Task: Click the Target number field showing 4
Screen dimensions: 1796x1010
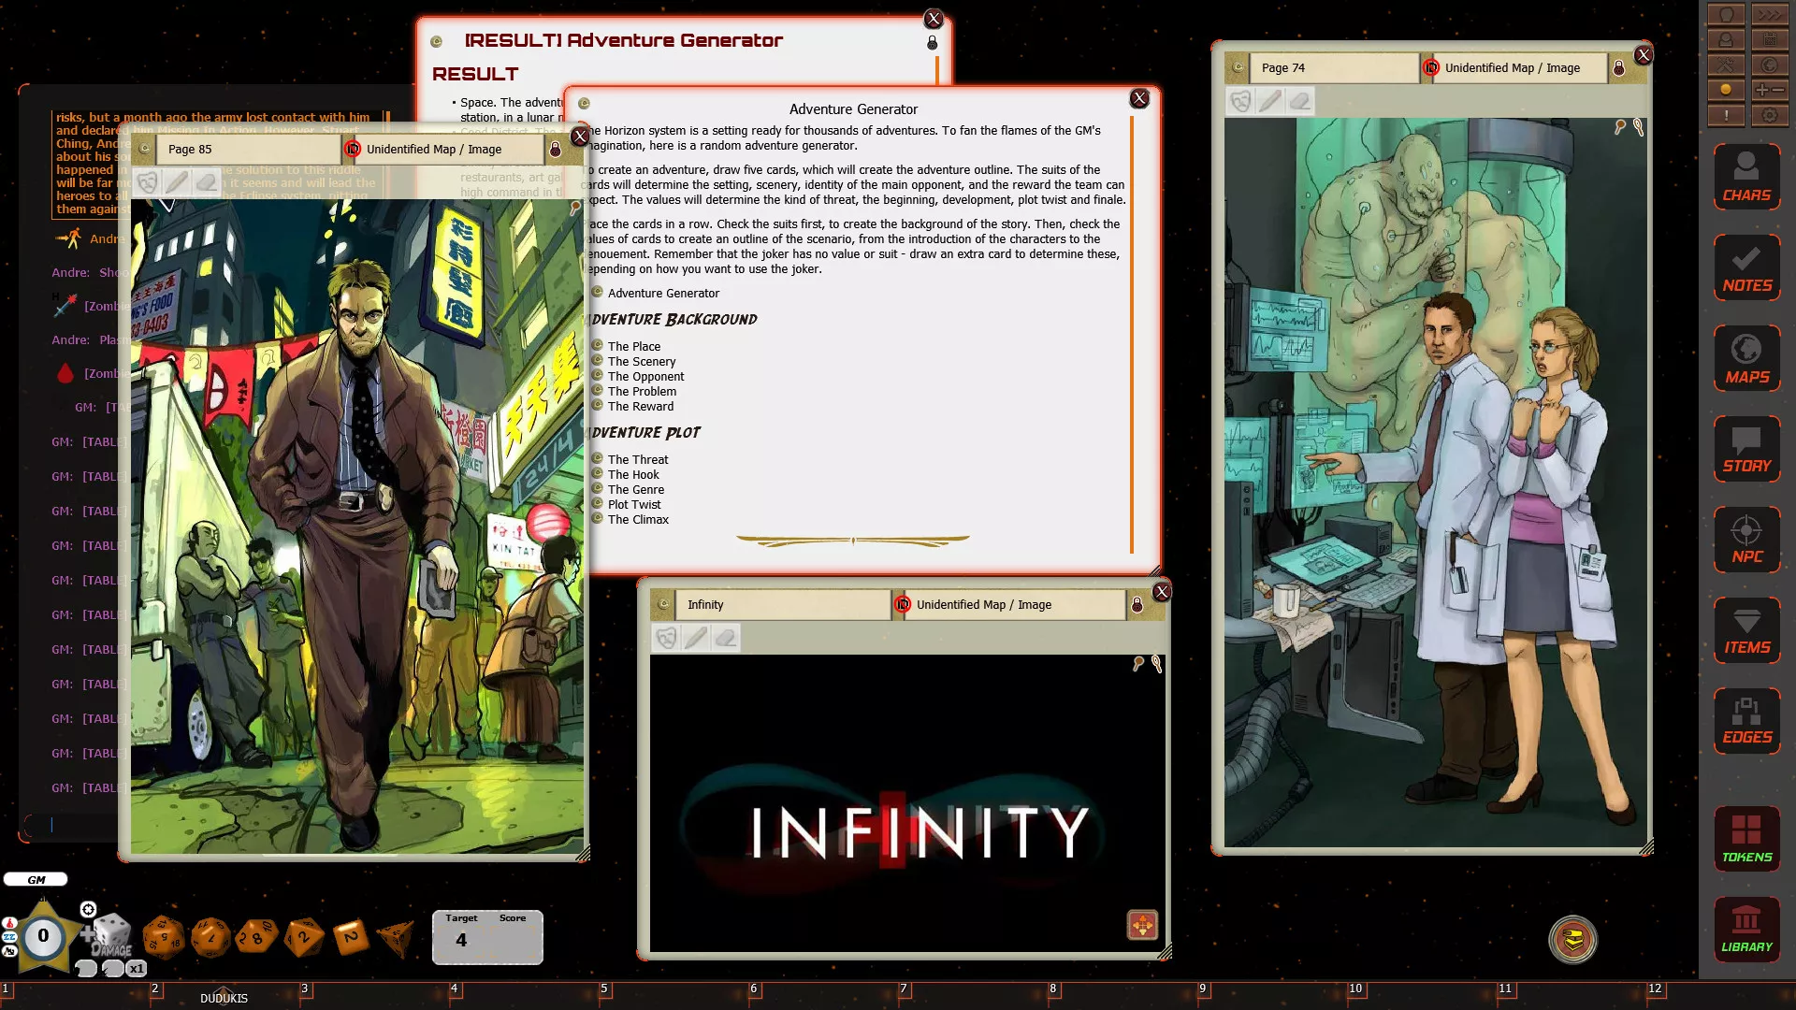Action: 461,941
